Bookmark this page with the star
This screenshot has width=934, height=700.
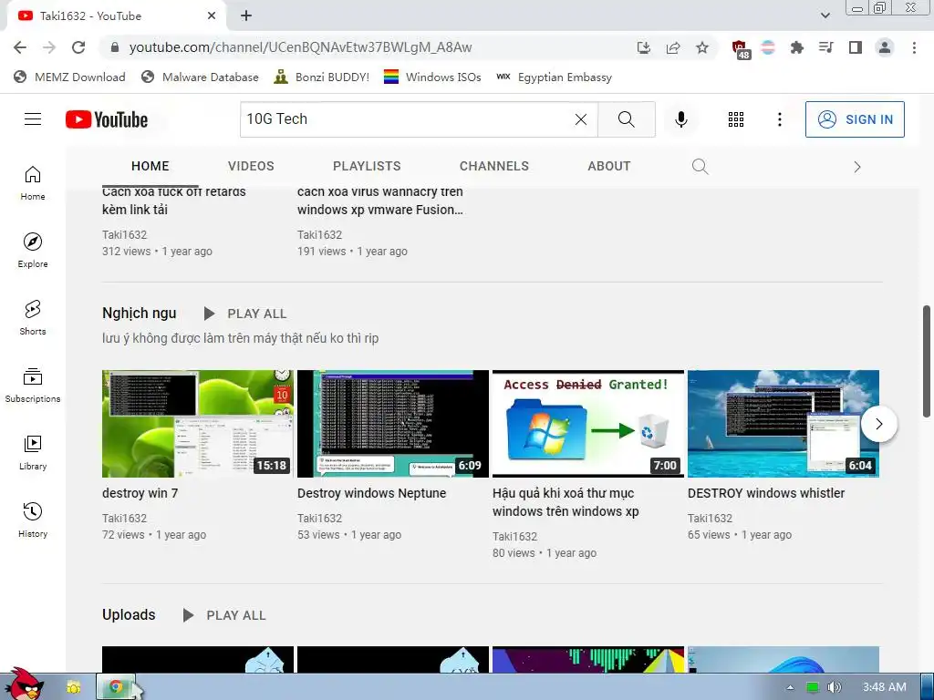coord(702,47)
